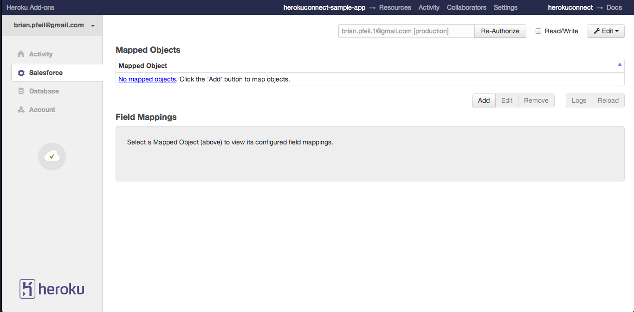The width and height of the screenshot is (634, 312).
Task: Click the Account people icon
Action: pos(21,110)
